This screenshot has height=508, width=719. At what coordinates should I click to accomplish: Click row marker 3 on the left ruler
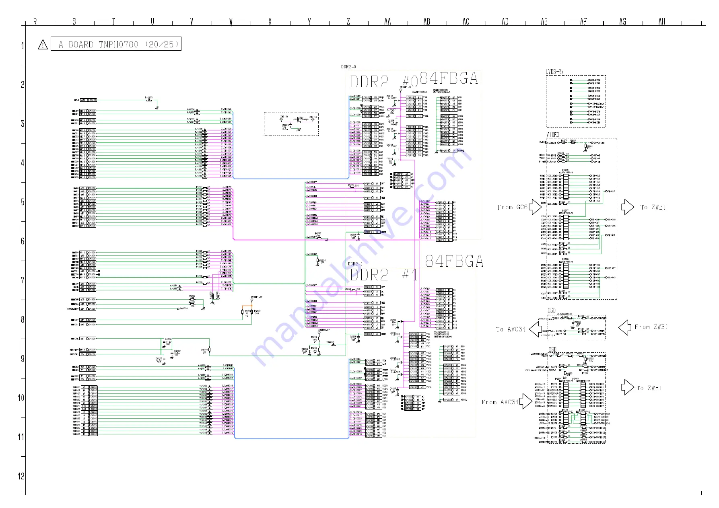tap(23, 123)
